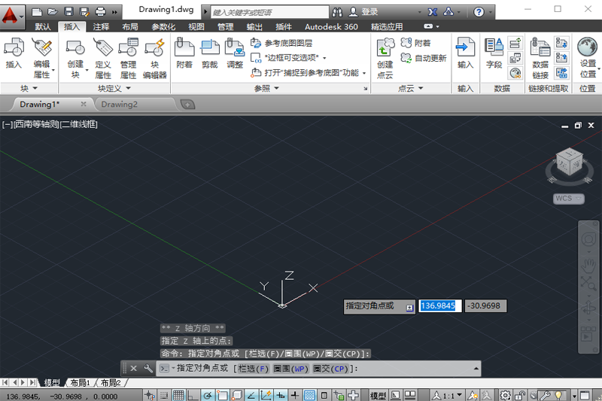The height and width of the screenshot is (401, 602).
Task: Expand the 参照 panel dropdown
Action: click(267, 88)
